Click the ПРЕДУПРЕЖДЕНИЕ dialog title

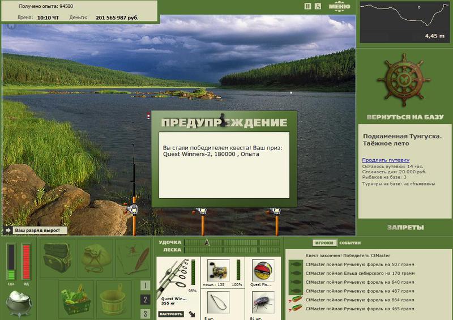(224, 122)
